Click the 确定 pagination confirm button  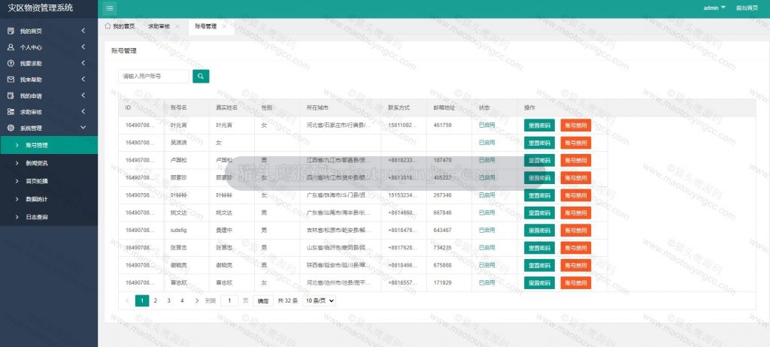tap(263, 301)
